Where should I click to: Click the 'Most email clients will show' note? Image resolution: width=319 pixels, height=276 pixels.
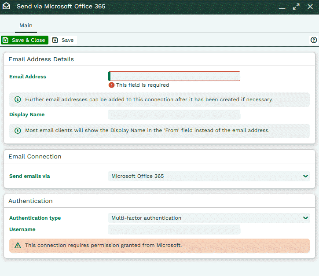[x=147, y=130]
